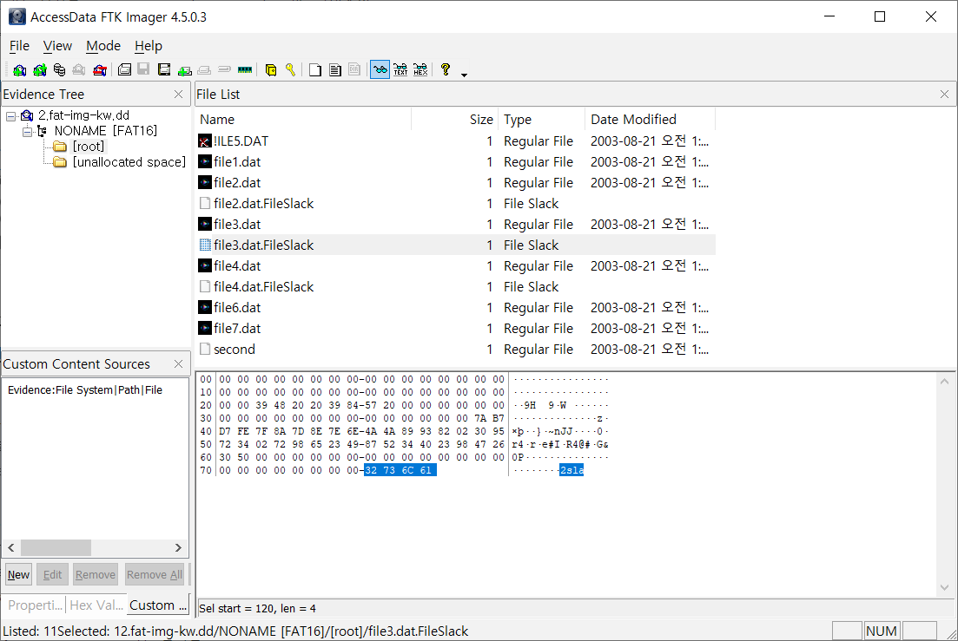Click the Add All Attached Devices icon

pos(40,70)
